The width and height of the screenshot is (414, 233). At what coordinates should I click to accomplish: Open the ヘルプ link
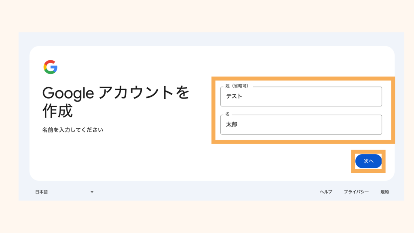click(x=327, y=192)
